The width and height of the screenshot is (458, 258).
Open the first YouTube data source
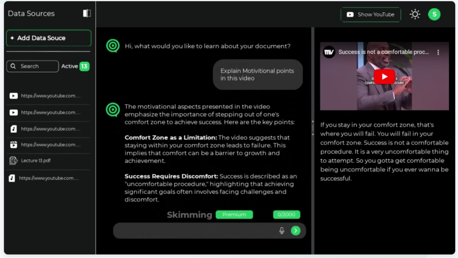pyautogui.click(x=47, y=96)
